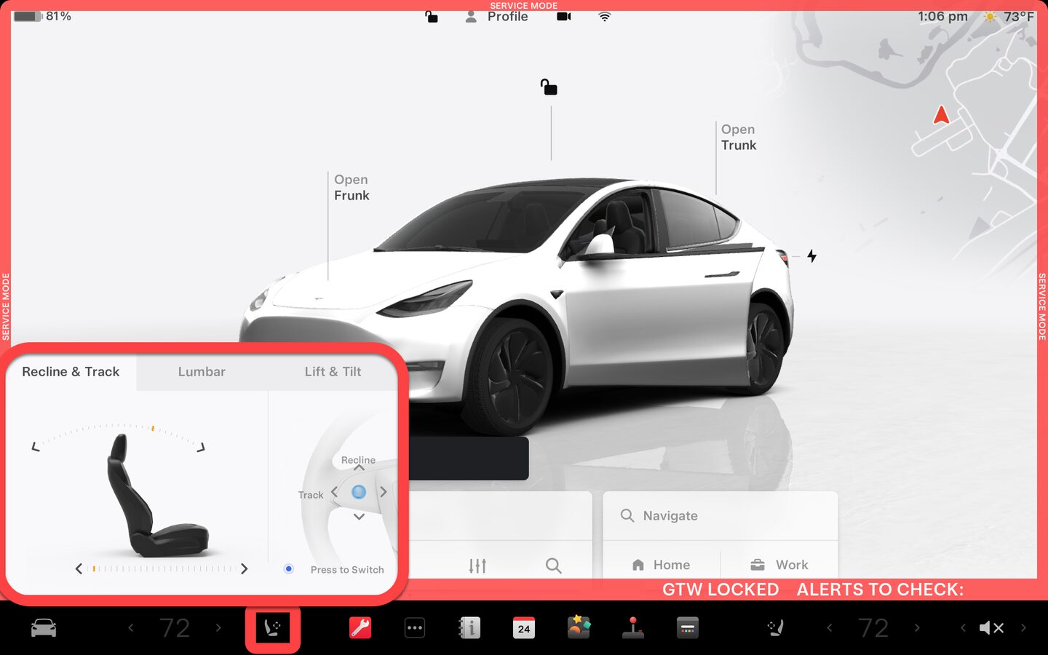Unmute the volume speaker icon

tap(991, 627)
